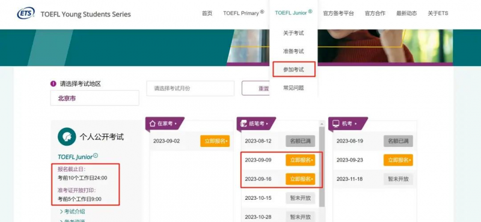Open the 北京市 region selector
The height and width of the screenshot is (222, 481).
point(94,98)
